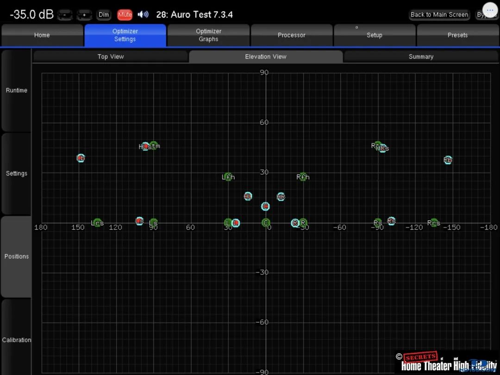
Task: Click the HR height speaker marker
Action: pyautogui.click(x=281, y=197)
